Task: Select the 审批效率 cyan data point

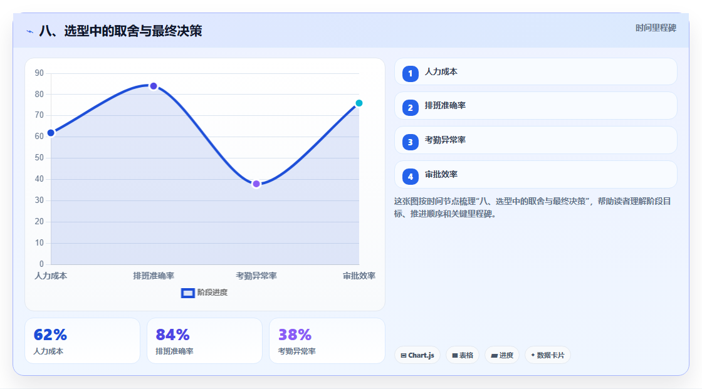Action: tap(359, 103)
